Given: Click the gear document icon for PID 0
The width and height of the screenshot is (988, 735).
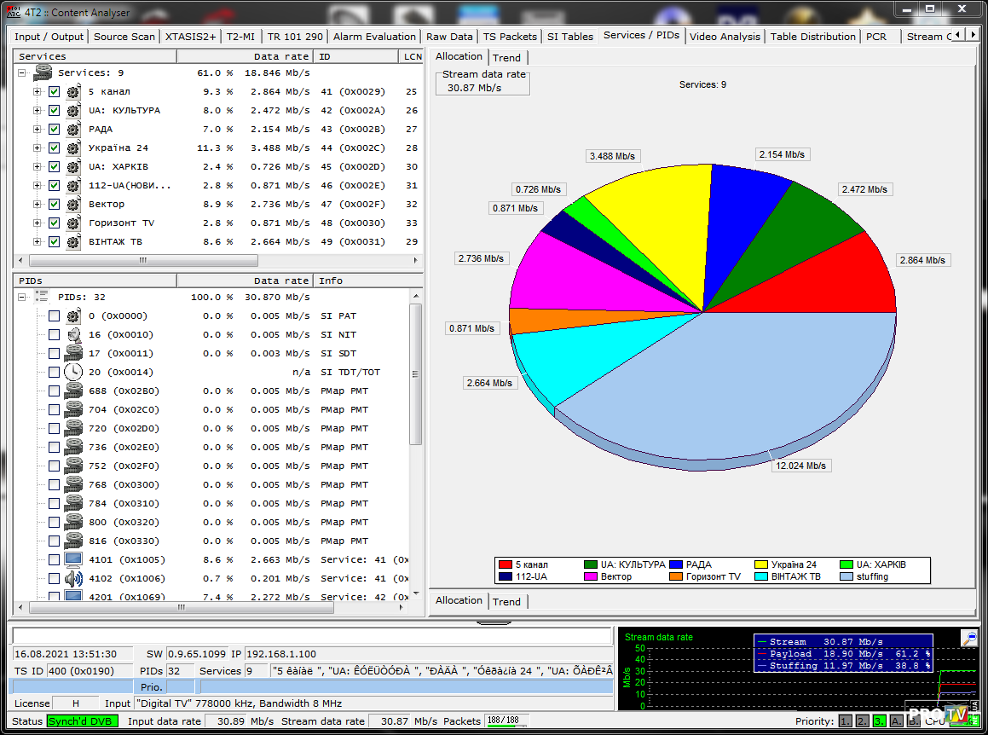Looking at the screenshot, I should pyautogui.click(x=73, y=315).
